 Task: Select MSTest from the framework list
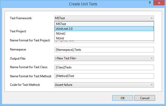104,24
